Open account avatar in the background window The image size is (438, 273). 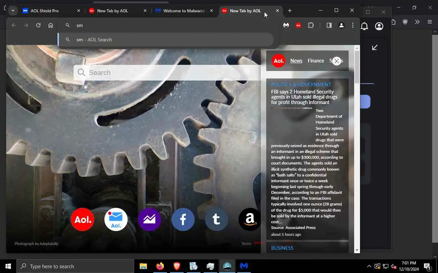pos(379,26)
